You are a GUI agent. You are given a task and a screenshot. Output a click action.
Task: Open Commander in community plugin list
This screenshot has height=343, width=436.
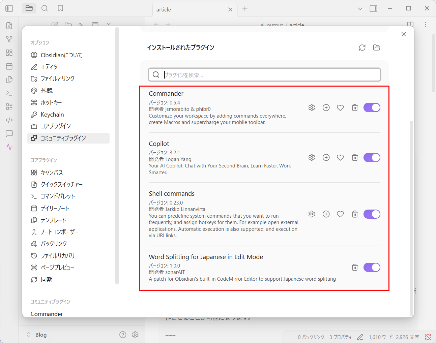point(47,314)
